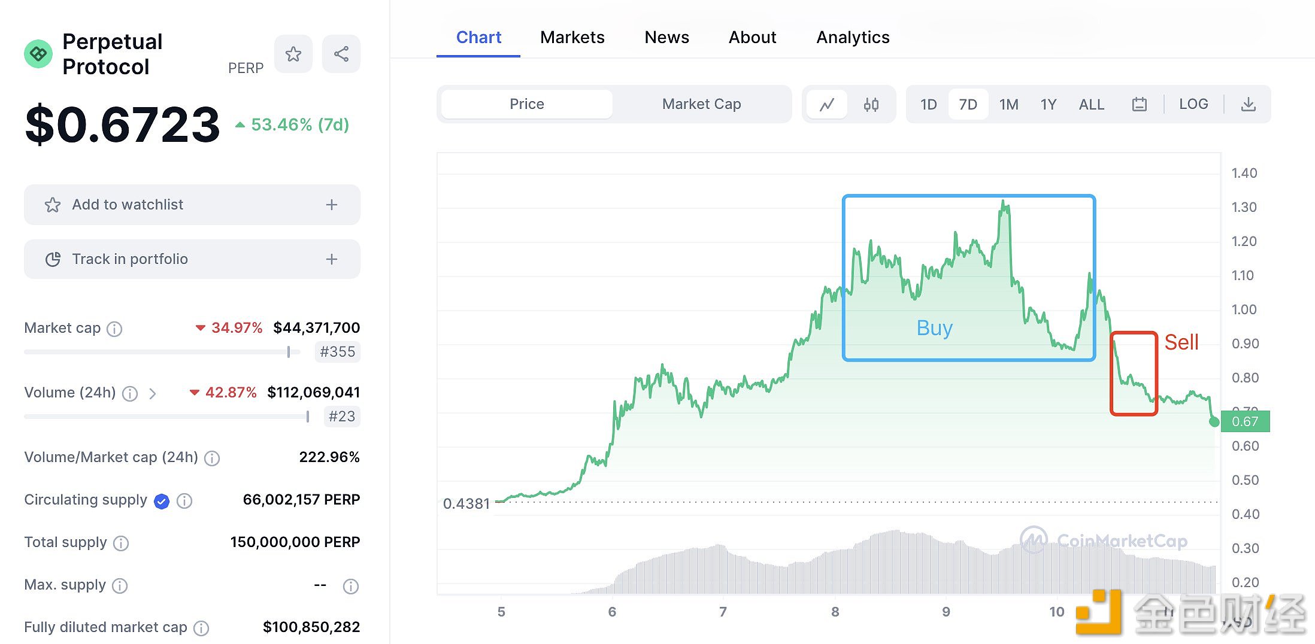The width and height of the screenshot is (1315, 644).
Task: Open Total supply info icon
Action: 121,543
